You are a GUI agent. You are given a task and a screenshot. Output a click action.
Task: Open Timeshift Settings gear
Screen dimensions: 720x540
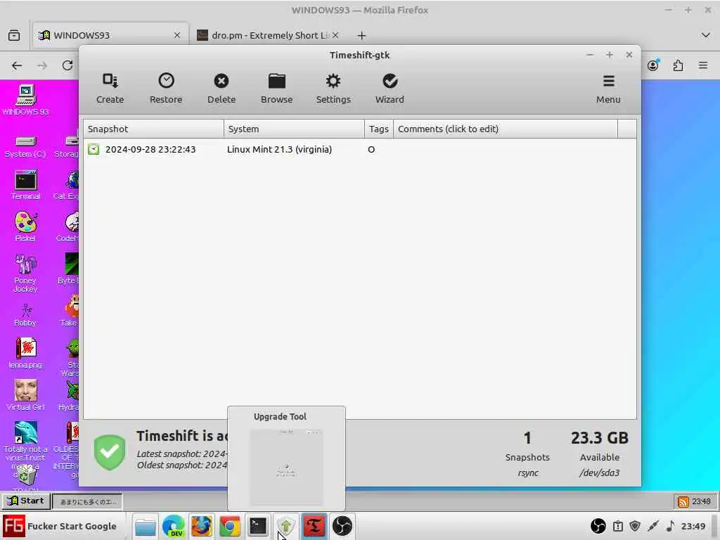[x=333, y=89]
